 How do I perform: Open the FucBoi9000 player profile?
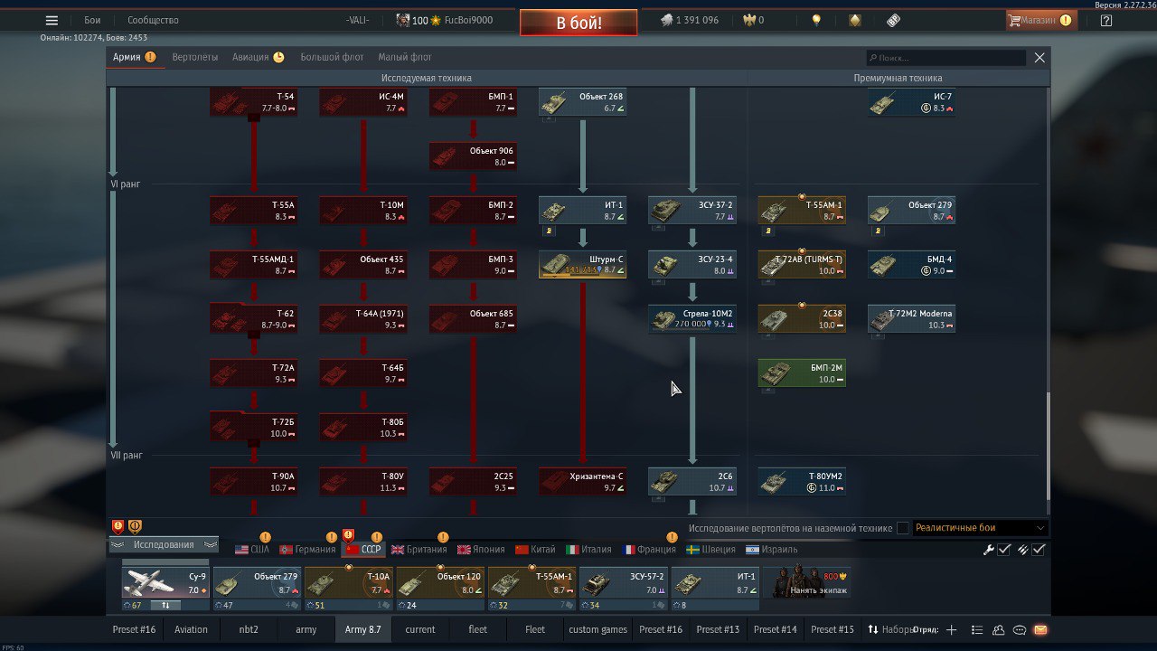click(x=468, y=20)
